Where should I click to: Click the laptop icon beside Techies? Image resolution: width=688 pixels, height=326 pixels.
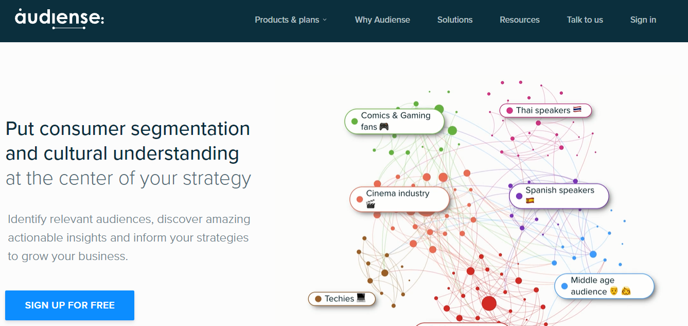pos(361,298)
